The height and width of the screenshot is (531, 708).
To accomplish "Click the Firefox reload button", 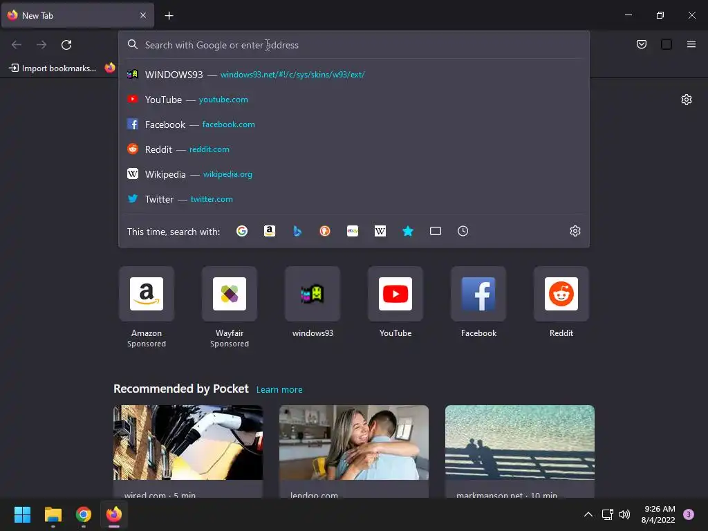I will pyautogui.click(x=66, y=45).
